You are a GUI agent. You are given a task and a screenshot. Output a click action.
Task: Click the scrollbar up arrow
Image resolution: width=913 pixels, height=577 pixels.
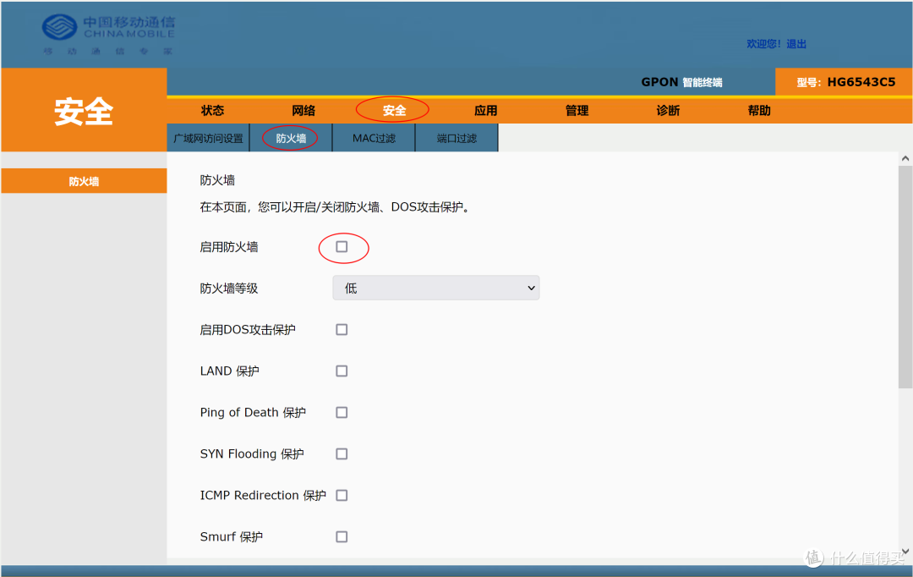905,157
